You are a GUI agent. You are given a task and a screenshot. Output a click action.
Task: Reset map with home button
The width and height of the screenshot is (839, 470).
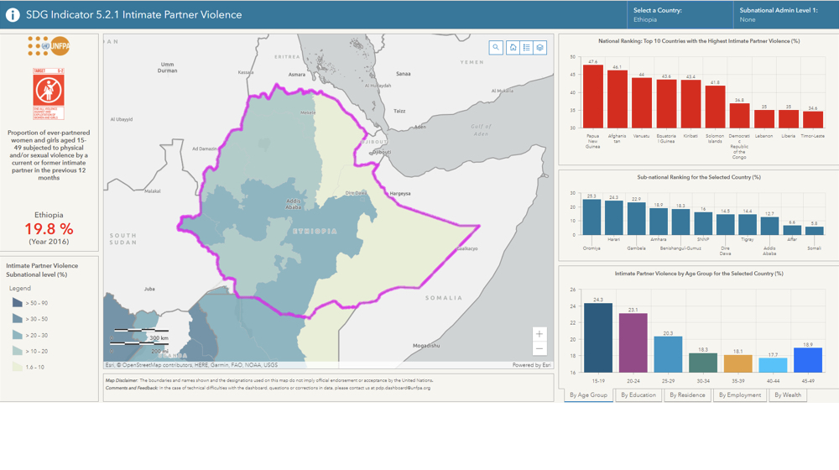pyautogui.click(x=513, y=48)
